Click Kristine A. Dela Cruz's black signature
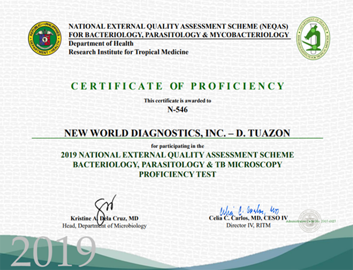The image size is (353, 270). (x=105, y=209)
